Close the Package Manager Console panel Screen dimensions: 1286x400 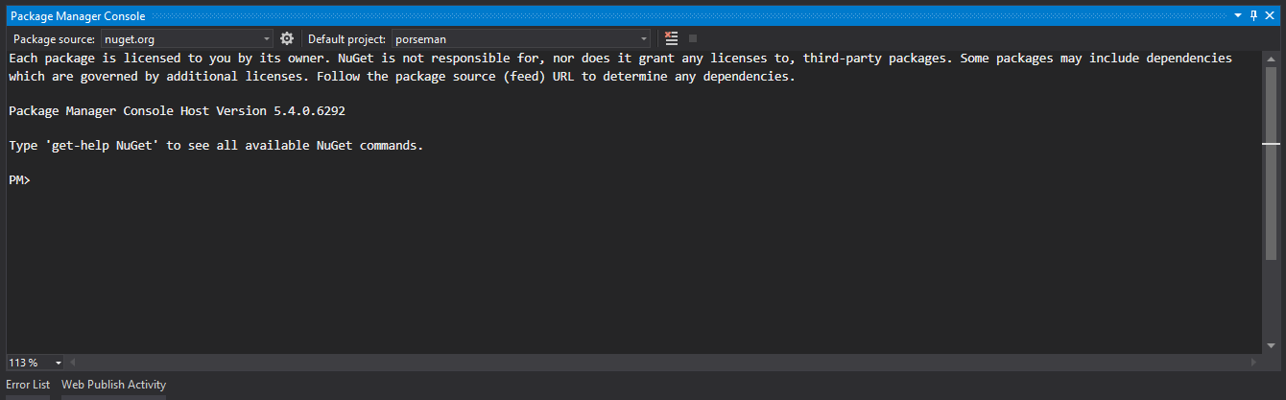coord(1271,16)
